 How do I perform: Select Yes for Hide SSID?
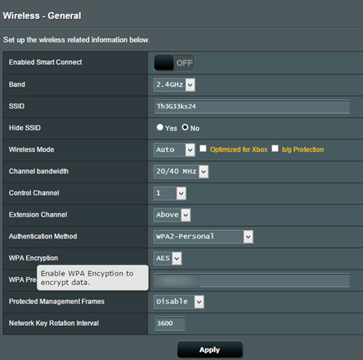(160, 127)
